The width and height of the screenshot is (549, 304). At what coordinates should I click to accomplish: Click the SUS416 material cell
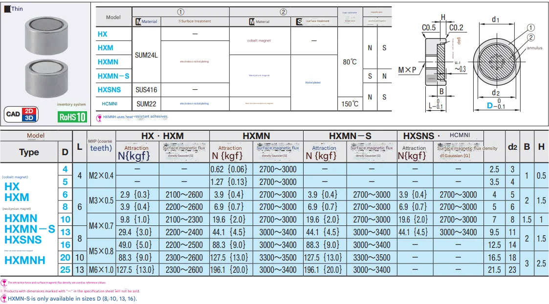point(147,90)
